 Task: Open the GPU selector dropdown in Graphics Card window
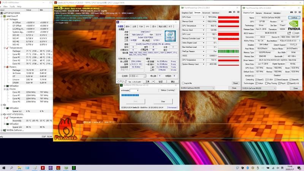coord(259,88)
